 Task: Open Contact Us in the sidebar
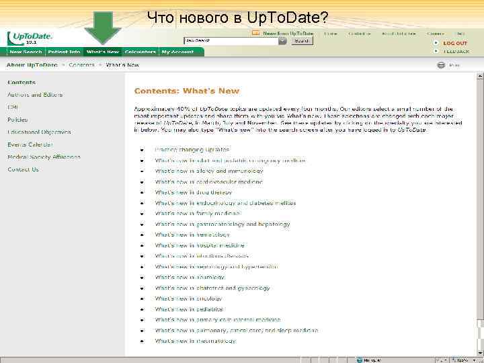pyautogui.click(x=23, y=169)
